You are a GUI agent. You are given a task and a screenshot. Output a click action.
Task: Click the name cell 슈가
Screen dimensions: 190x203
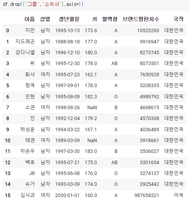[30, 184]
